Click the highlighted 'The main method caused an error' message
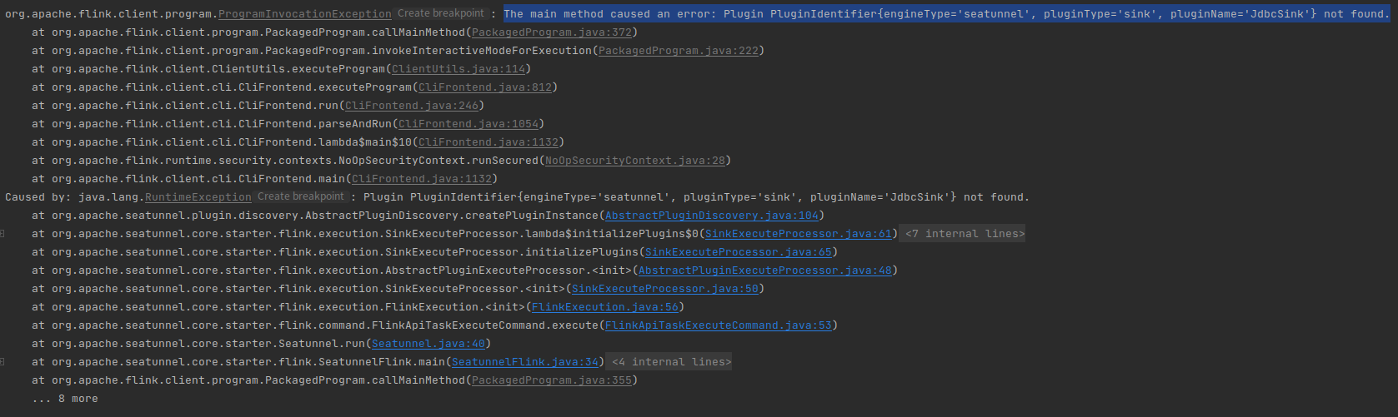This screenshot has height=417, width=1398. click(x=946, y=14)
